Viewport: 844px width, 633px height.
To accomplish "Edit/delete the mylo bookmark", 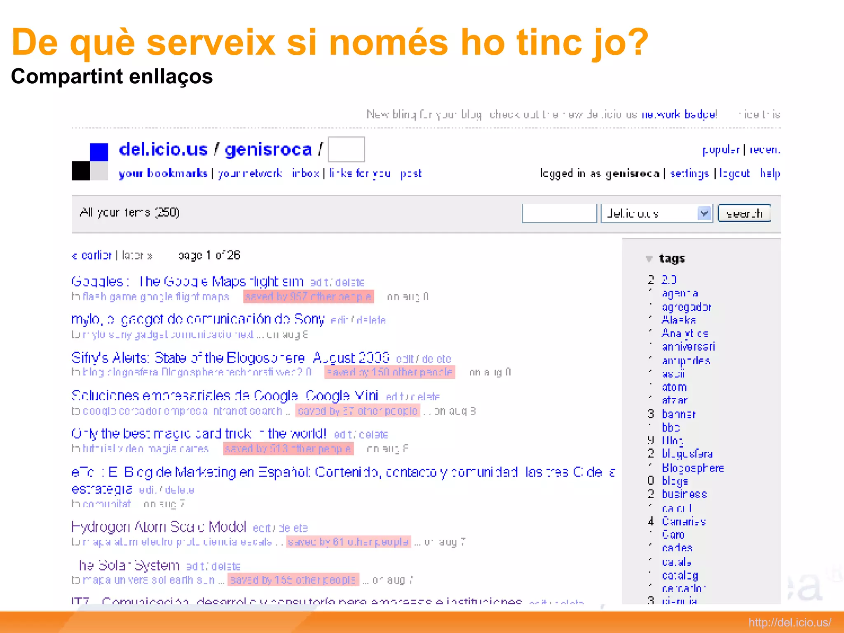I will click(358, 320).
